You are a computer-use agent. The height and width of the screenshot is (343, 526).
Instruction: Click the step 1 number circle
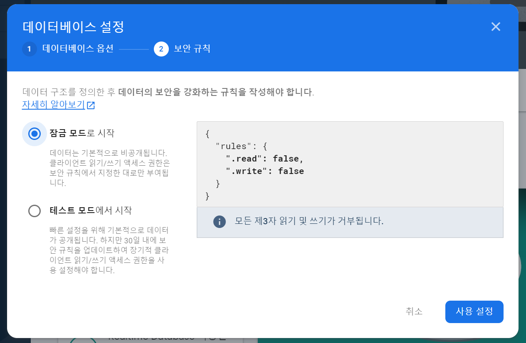[30, 49]
